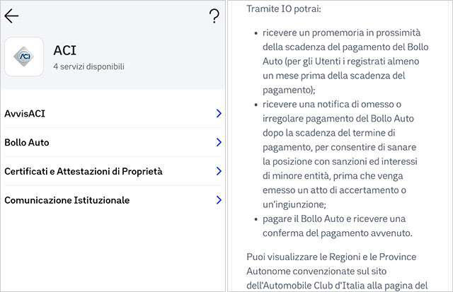Click the '4 servizi disponibili' subtitle
Image resolution: width=453 pixels, height=292 pixels.
tap(88, 66)
